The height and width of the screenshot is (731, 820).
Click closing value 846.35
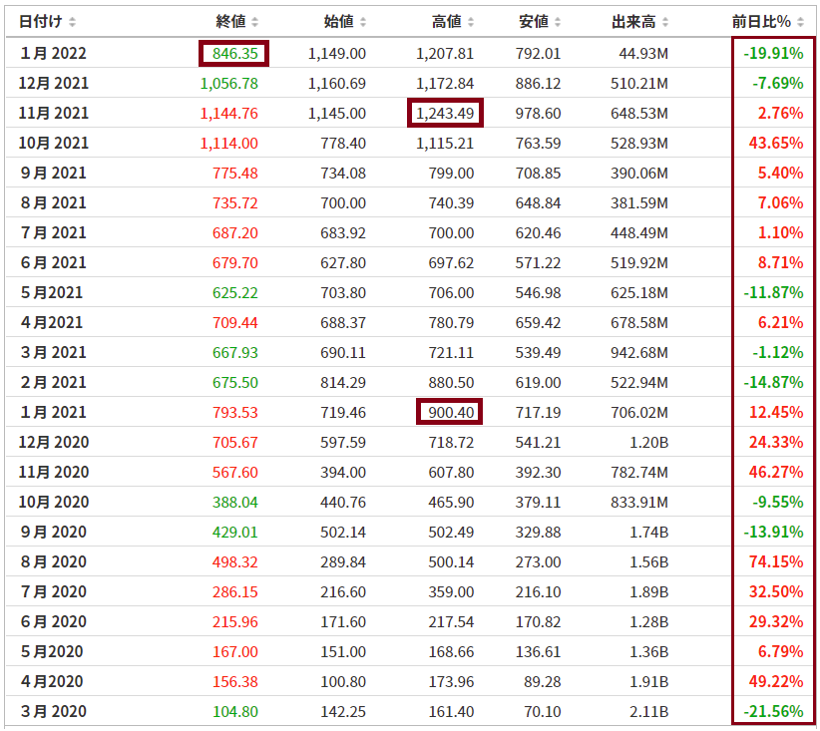tap(234, 53)
